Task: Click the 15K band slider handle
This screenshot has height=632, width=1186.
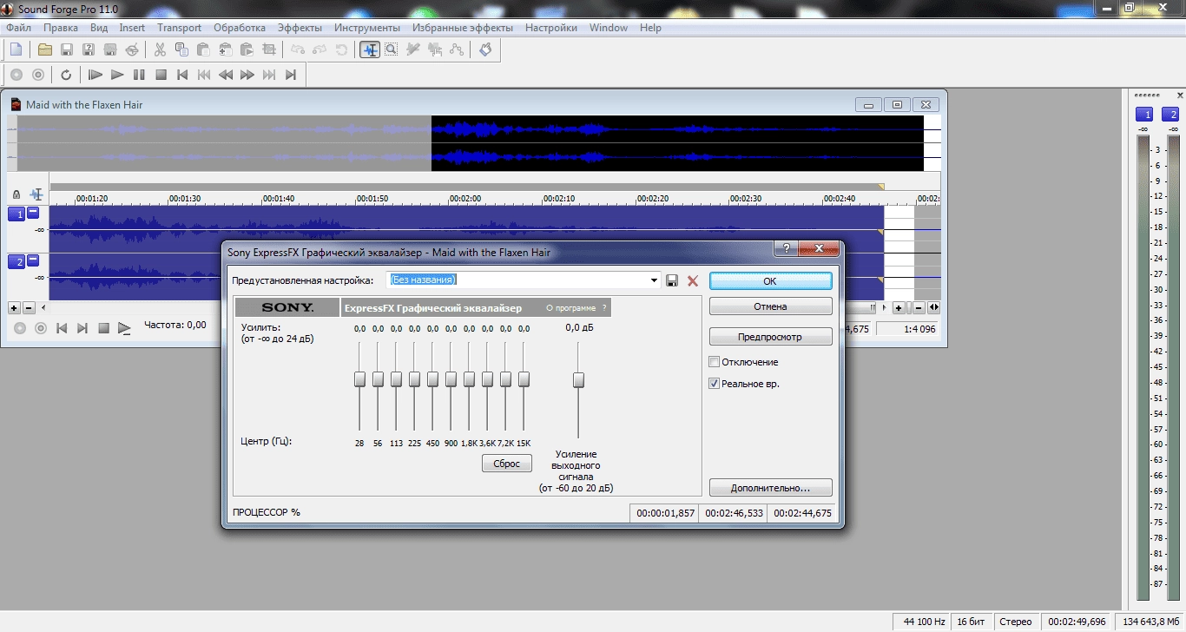Action: click(x=524, y=379)
